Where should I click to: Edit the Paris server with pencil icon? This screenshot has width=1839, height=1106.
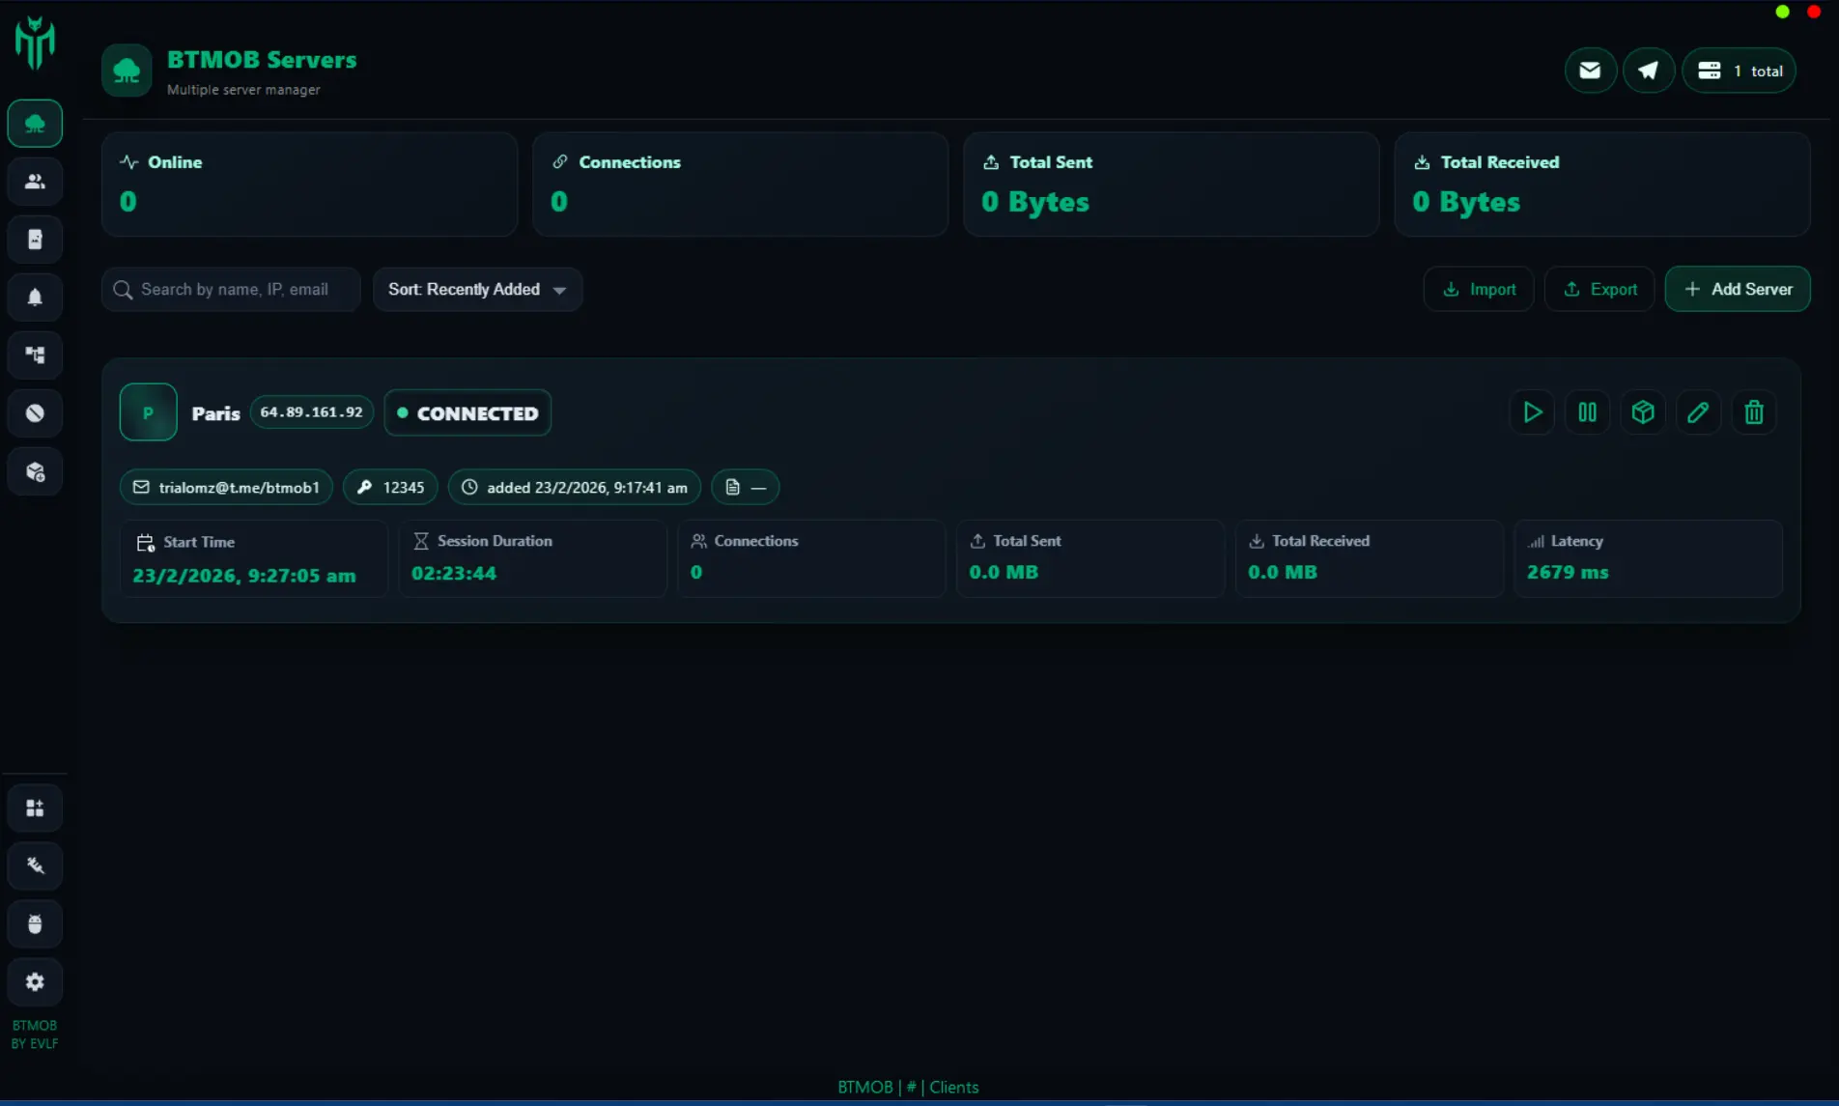pyautogui.click(x=1698, y=411)
